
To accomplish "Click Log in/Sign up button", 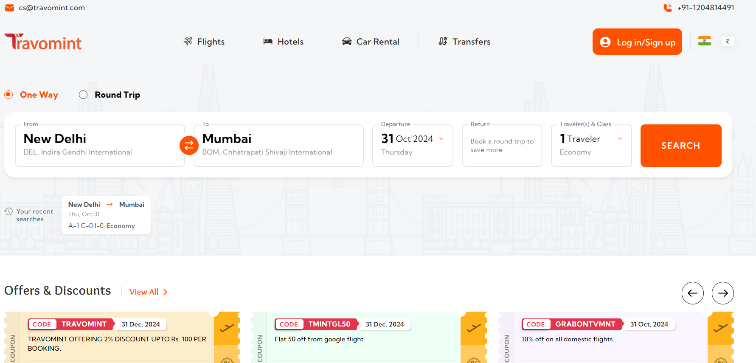I will tap(637, 42).
